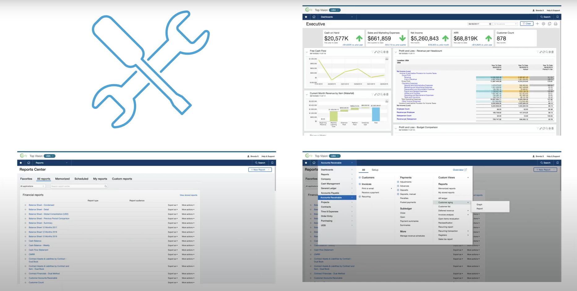Click the pencil icon on Budget Comparison panel

point(541,128)
